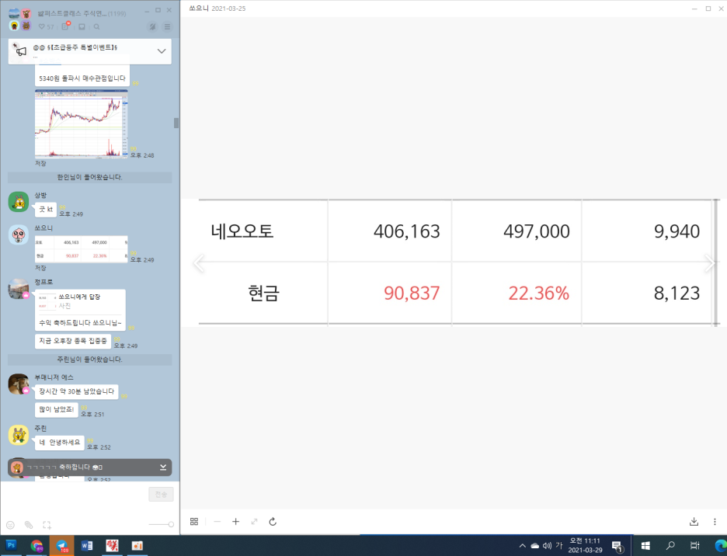Jump to latest message via down arrow
The height and width of the screenshot is (556, 727).
(163, 467)
